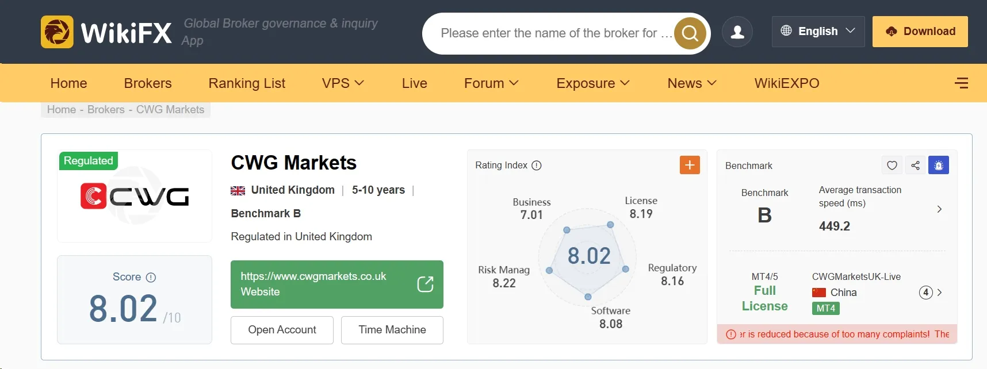Click the Open Account button
Image resolution: width=987 pixels, height=369 pixels.
(x=282, y=330)
